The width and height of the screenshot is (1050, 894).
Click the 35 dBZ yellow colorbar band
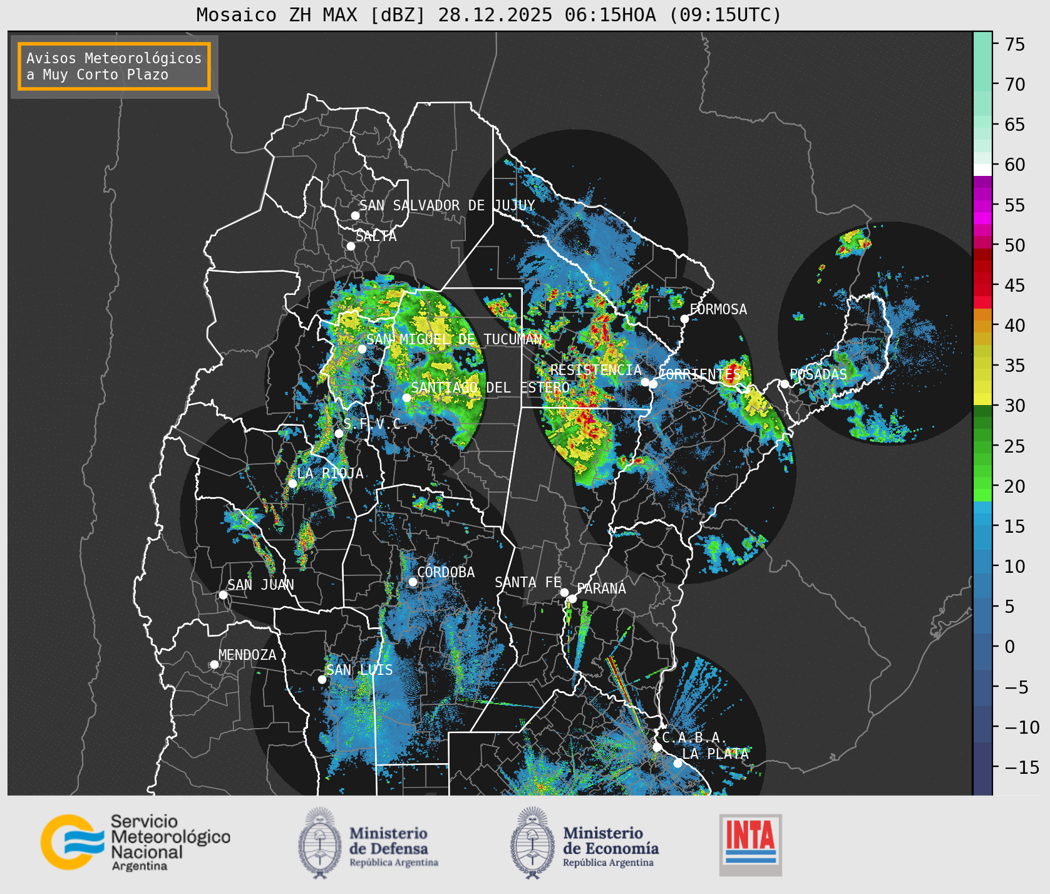[x=982, y=363]
